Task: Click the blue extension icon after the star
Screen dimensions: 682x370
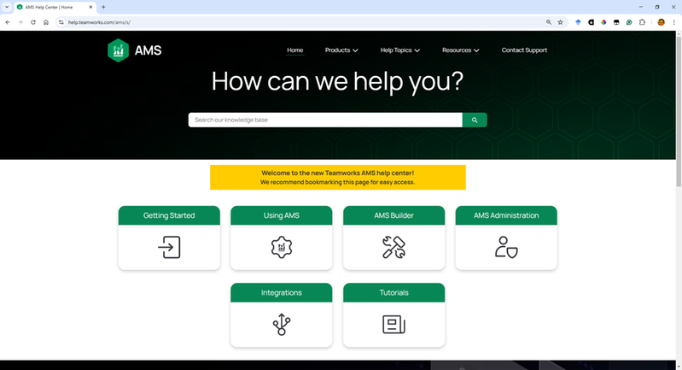Action: point(578,22)
